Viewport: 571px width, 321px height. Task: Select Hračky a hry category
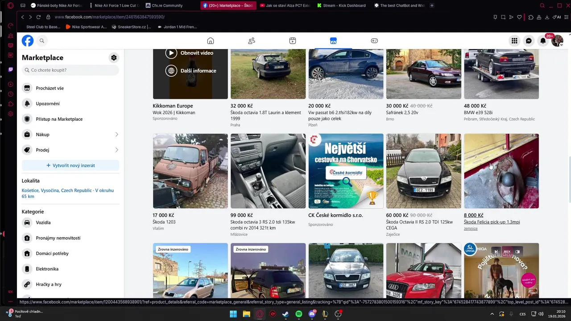pos(70,284)
